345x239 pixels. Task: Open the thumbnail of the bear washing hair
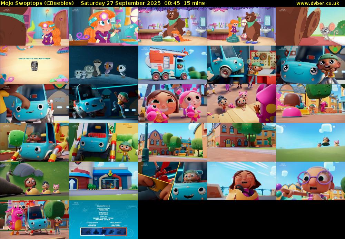(172, 27)
